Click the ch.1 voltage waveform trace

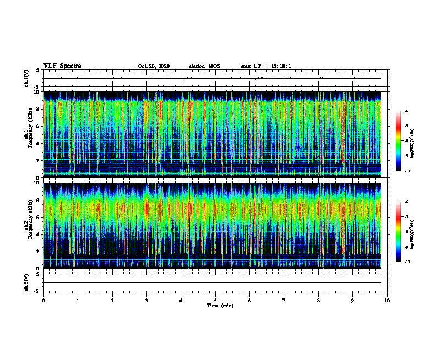pos(212,78)
